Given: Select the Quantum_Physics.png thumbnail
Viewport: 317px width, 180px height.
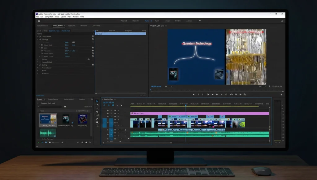Looking at the screenshot, I should click(x=65, y=119).
